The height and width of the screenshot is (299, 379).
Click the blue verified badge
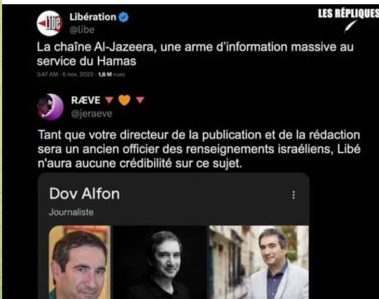(x=124, y=17)
